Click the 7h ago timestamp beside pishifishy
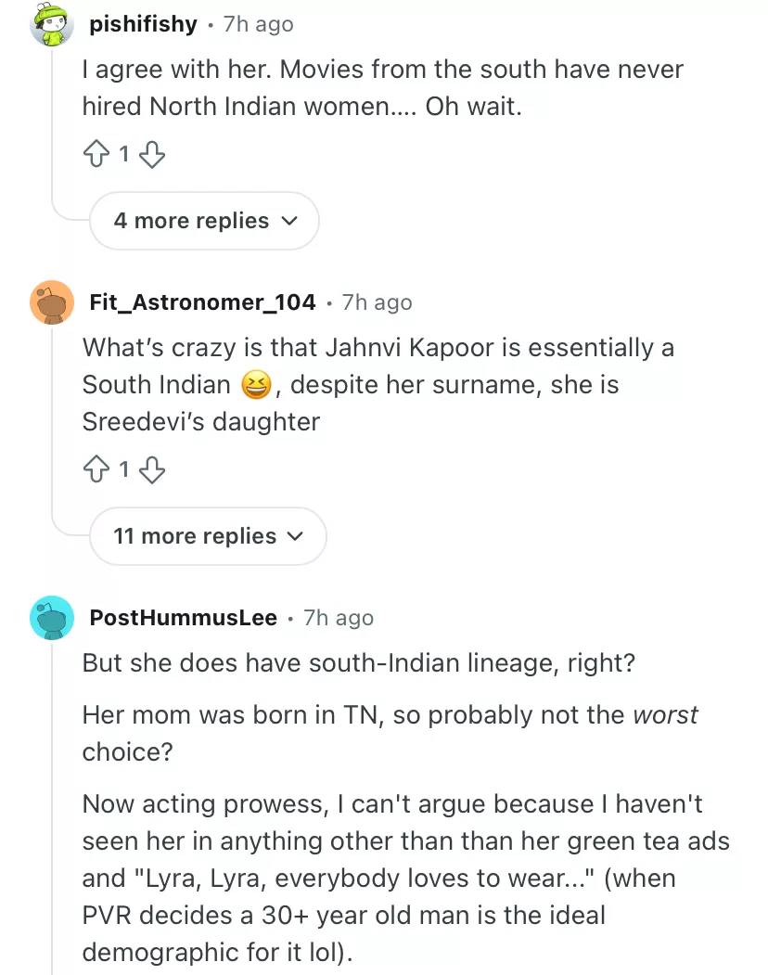This screenshot has height=975, width=768. tap(258, 24)
